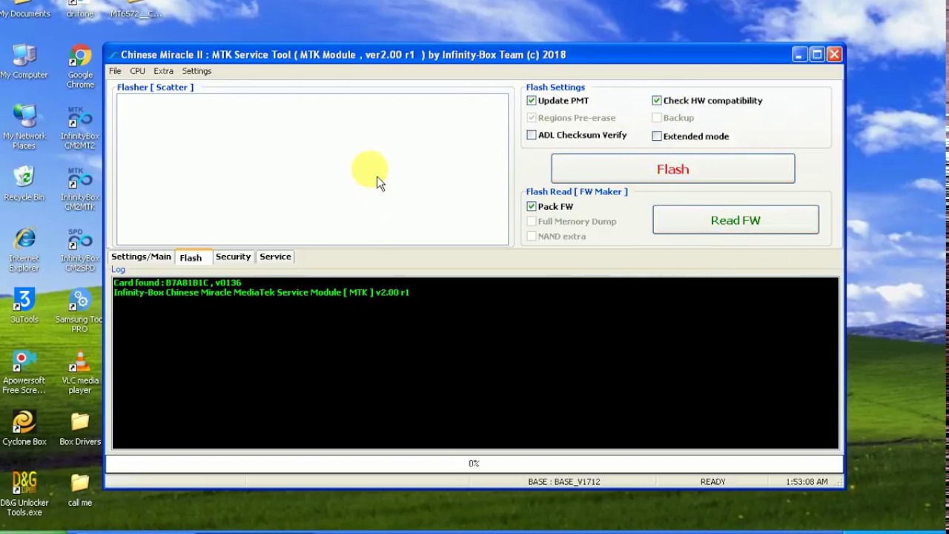This screenshot has width=949, height=534.
Task: Switch to the Security tab
Action: (233, 257)
